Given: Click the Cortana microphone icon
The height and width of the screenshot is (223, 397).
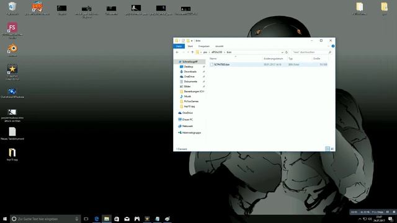Looking at the screenshot, I should pos(77,219).
